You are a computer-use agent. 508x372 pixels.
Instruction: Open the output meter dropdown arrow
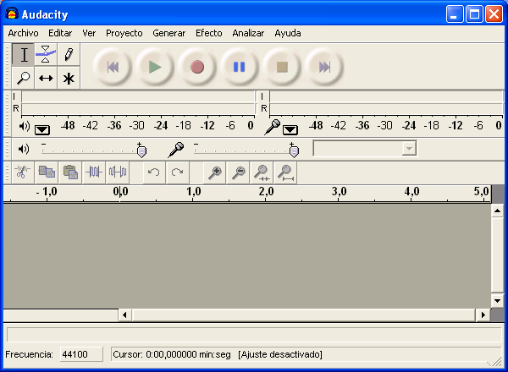point(42,129)
